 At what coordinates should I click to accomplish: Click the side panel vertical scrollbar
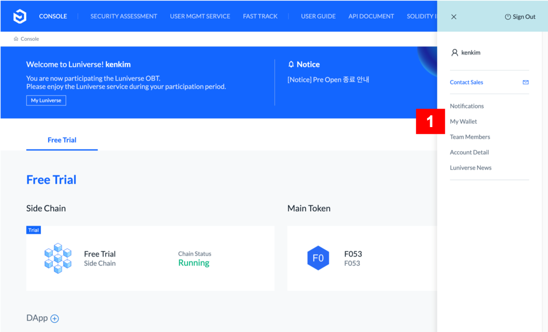click(545, 182)
